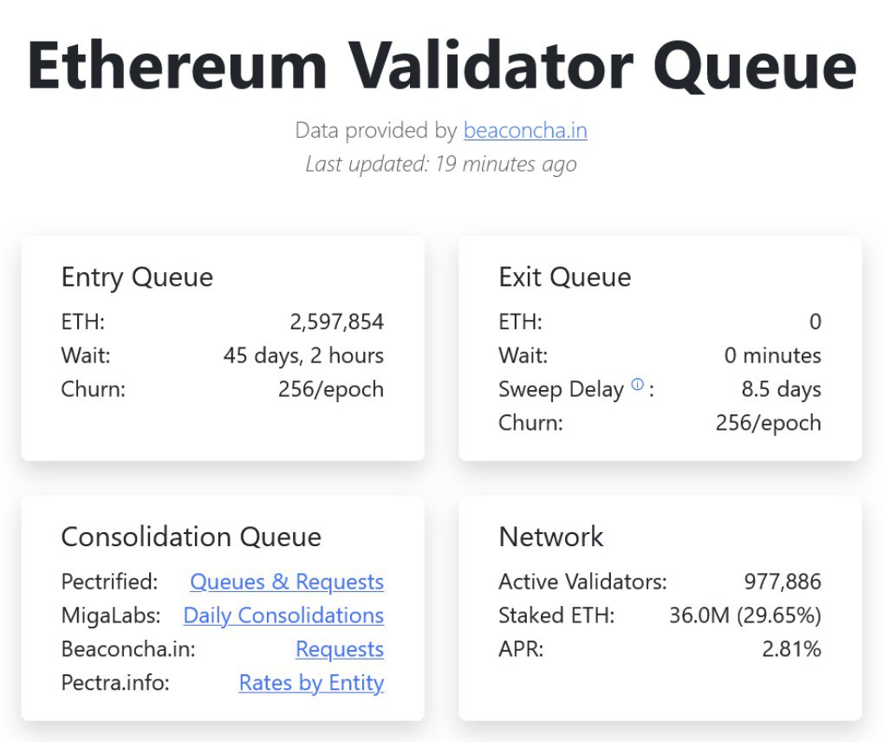
Task: Open Rates by Entity from Pectra.info
Action: (311, 683)
